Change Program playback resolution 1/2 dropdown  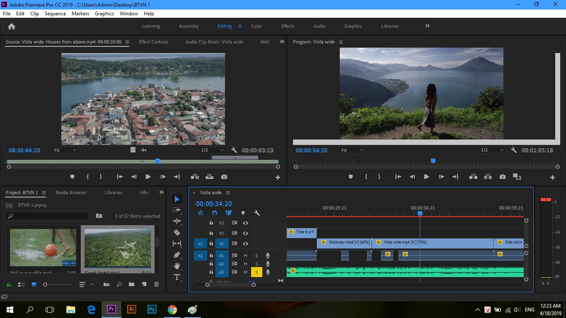(x=492, y=150)
